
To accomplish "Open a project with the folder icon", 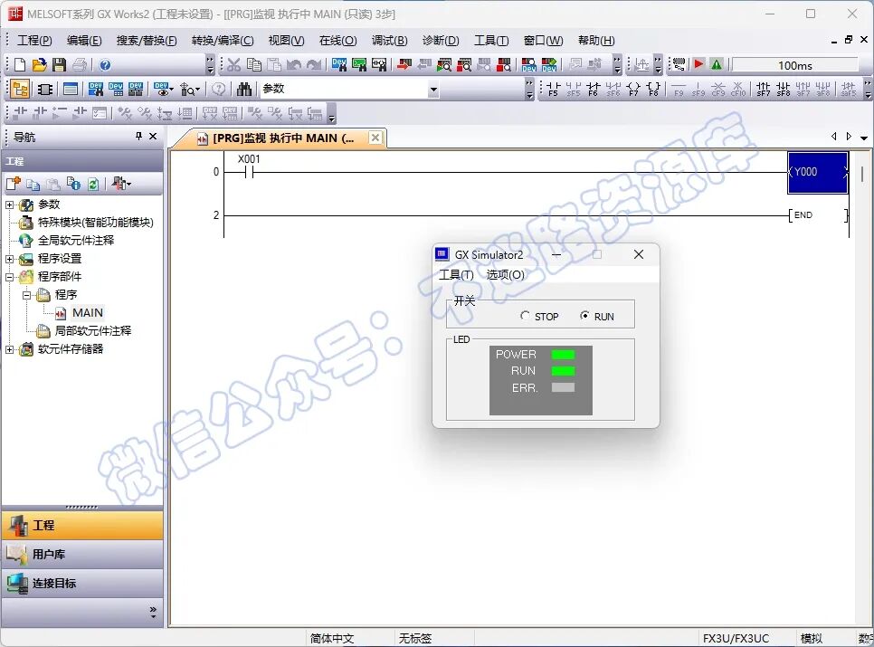I will click(39, 65).
